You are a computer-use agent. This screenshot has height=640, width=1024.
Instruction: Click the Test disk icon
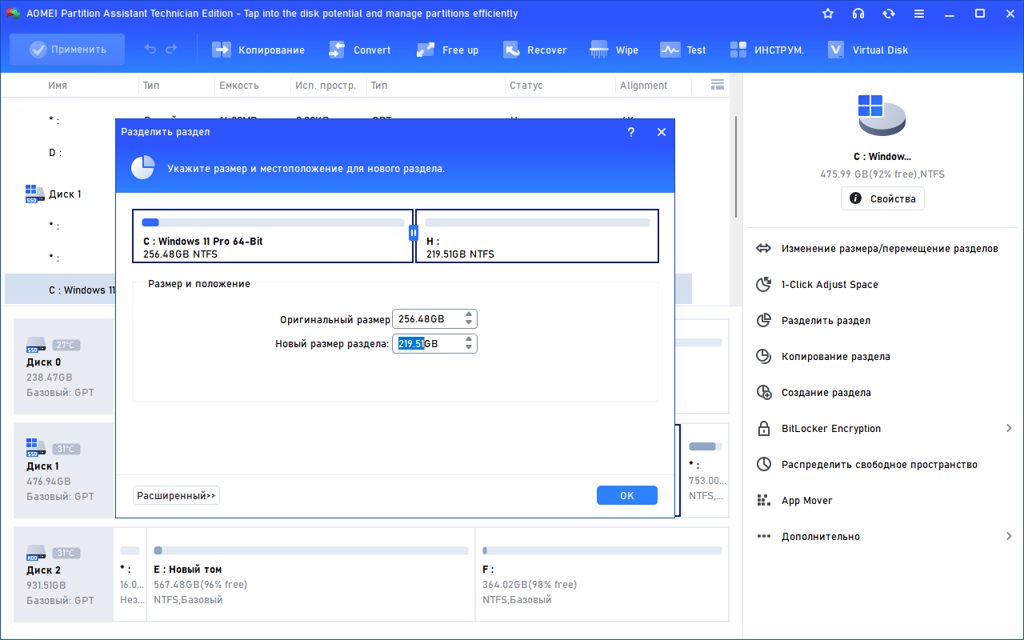670,50
